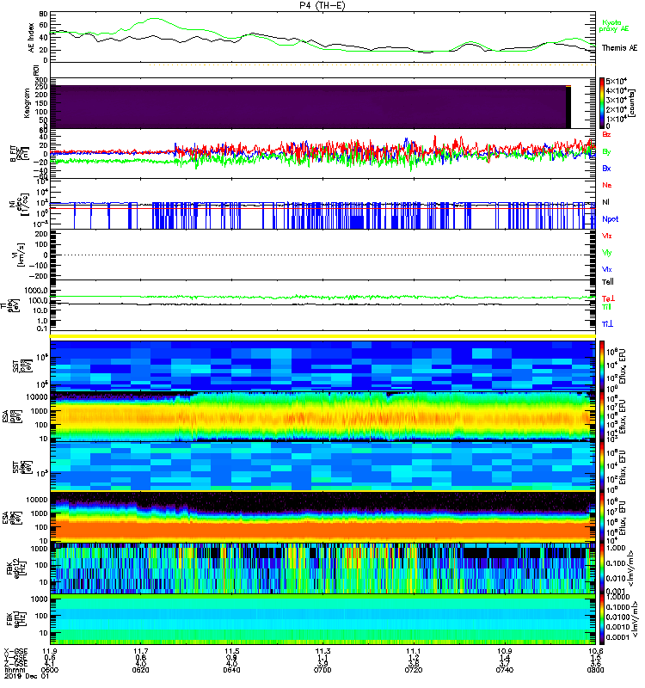Click the 0720 time tick label

414,671
